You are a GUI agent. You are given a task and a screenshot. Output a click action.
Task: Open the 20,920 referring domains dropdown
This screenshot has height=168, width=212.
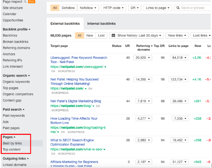[143, 58]
